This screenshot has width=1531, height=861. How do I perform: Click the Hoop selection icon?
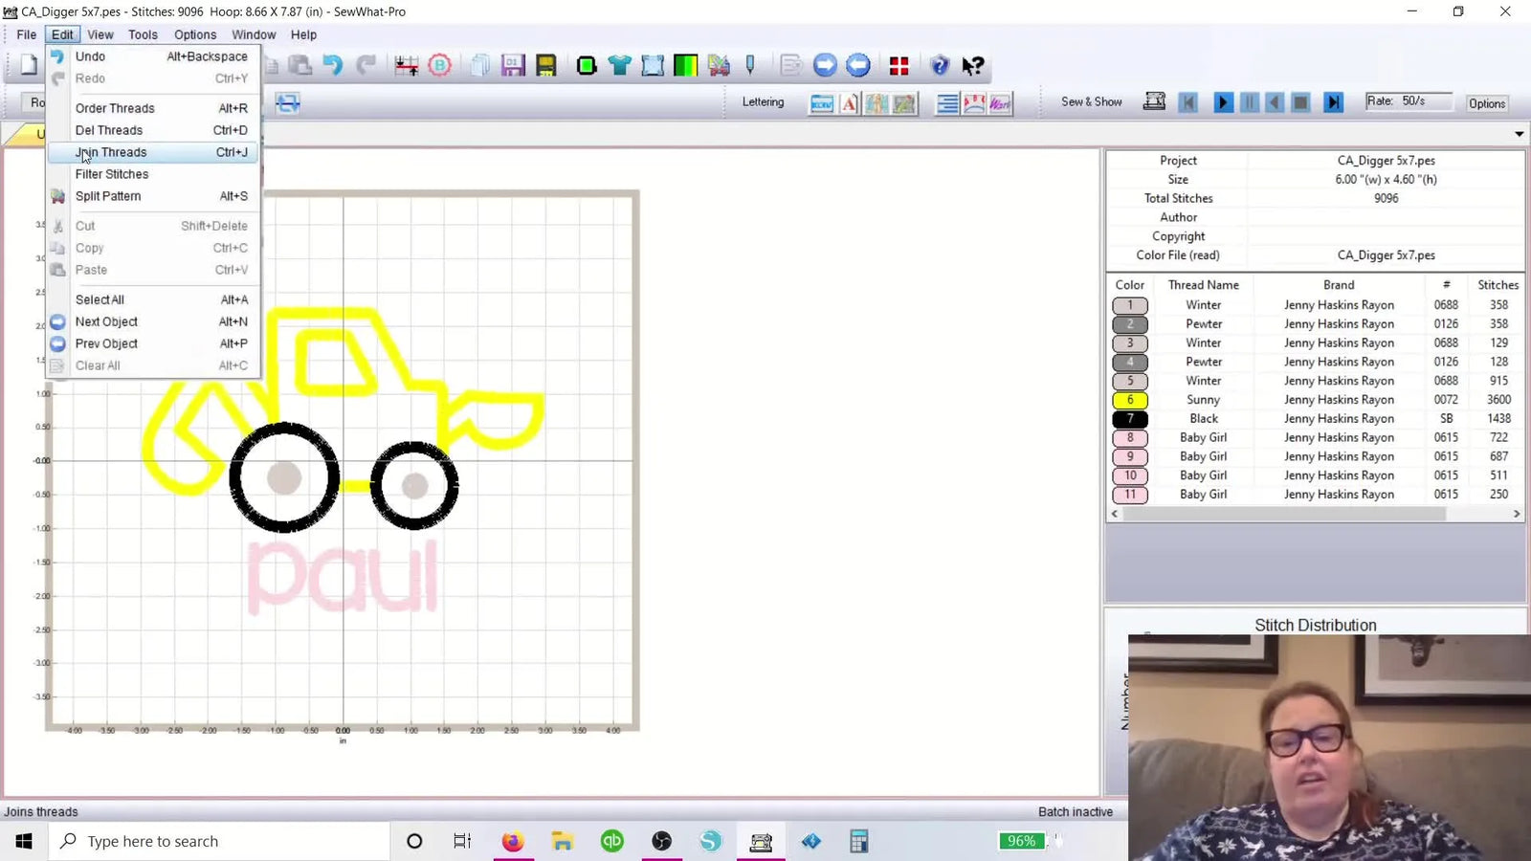click(x=654, y=65)
